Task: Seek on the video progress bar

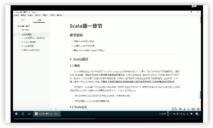Action: tap(107, 119)
